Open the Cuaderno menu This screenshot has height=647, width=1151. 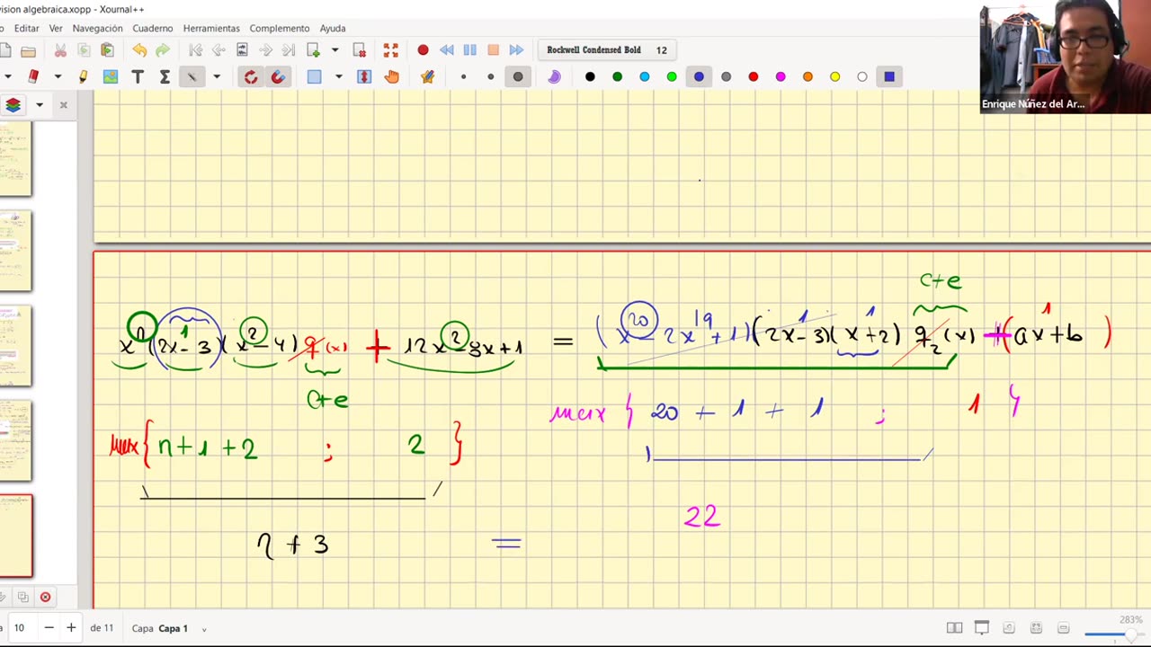[153, 28]
